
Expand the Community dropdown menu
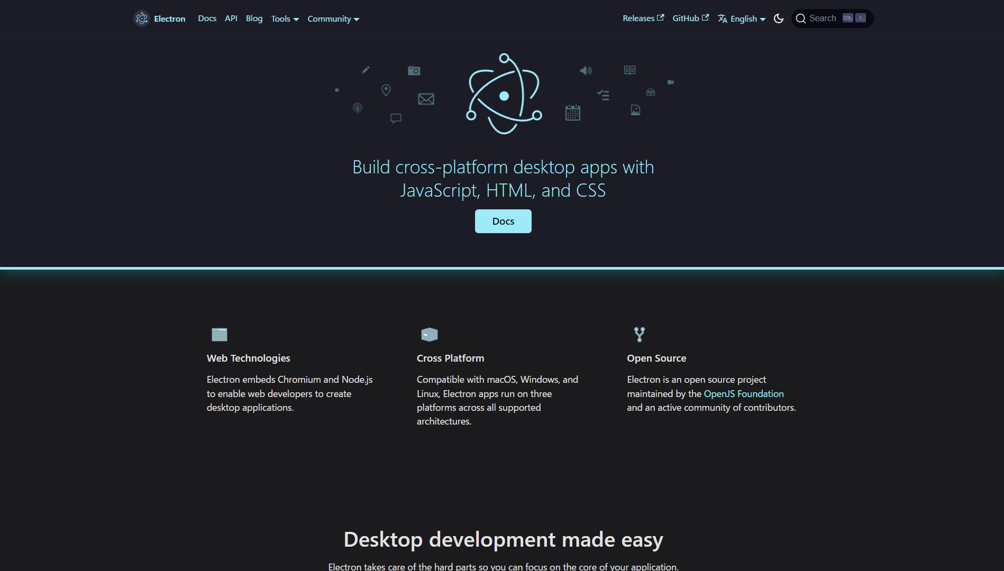click(x=333, y=19)
